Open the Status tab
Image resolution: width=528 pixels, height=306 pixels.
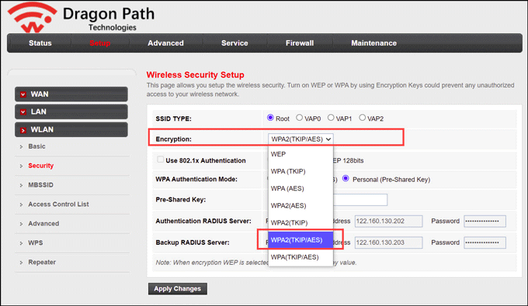point(40,43)
